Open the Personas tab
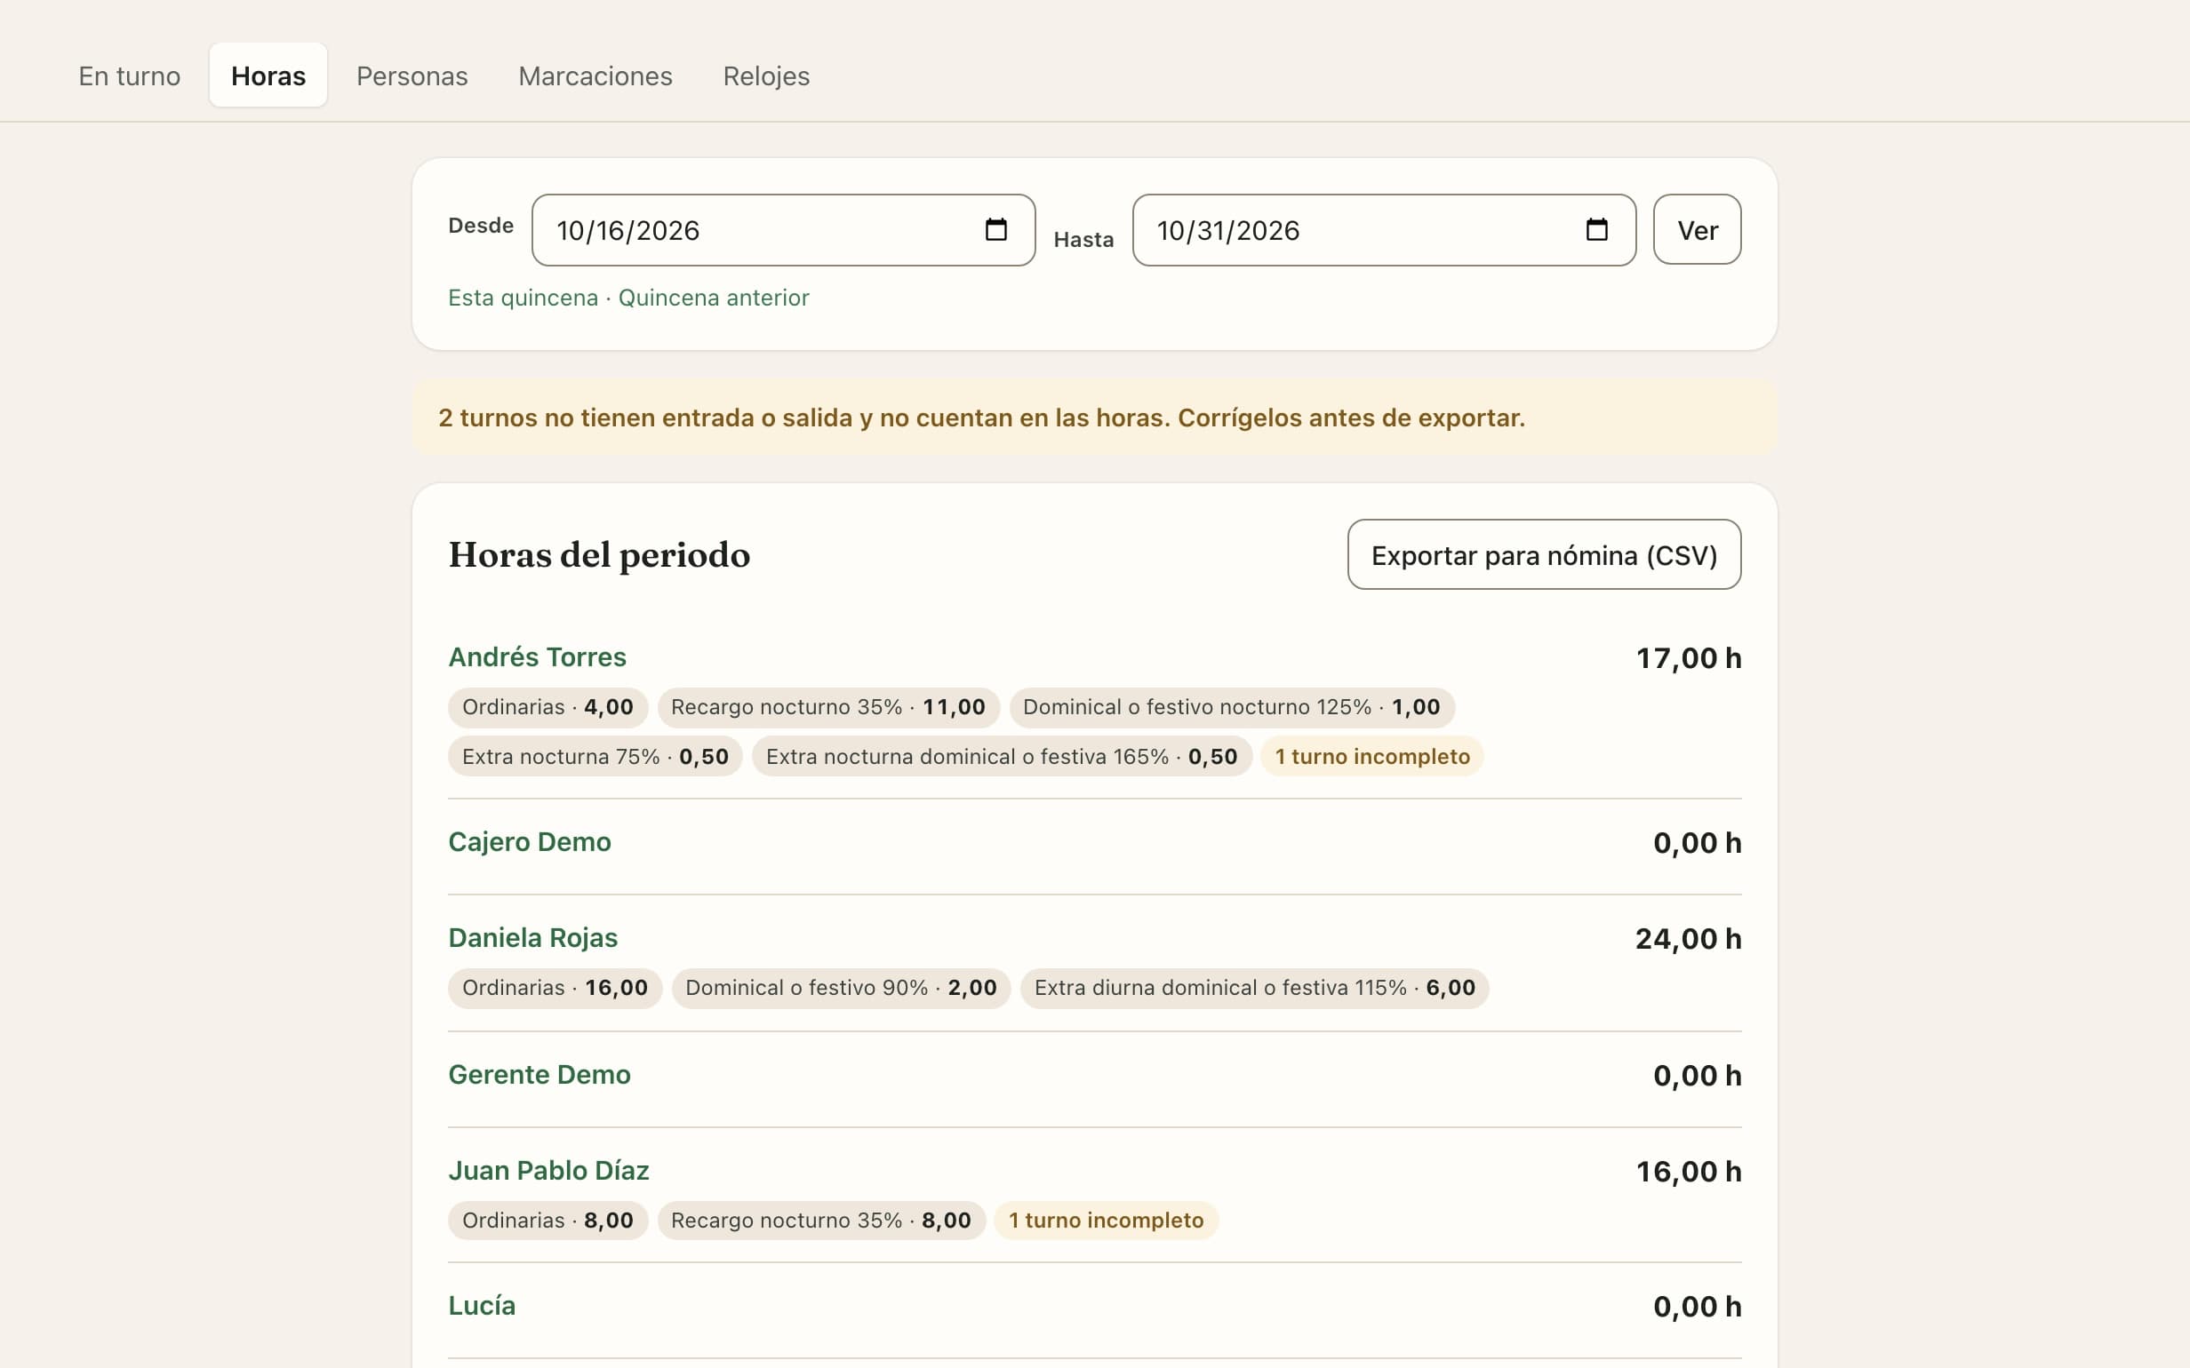 pos(412,76)
